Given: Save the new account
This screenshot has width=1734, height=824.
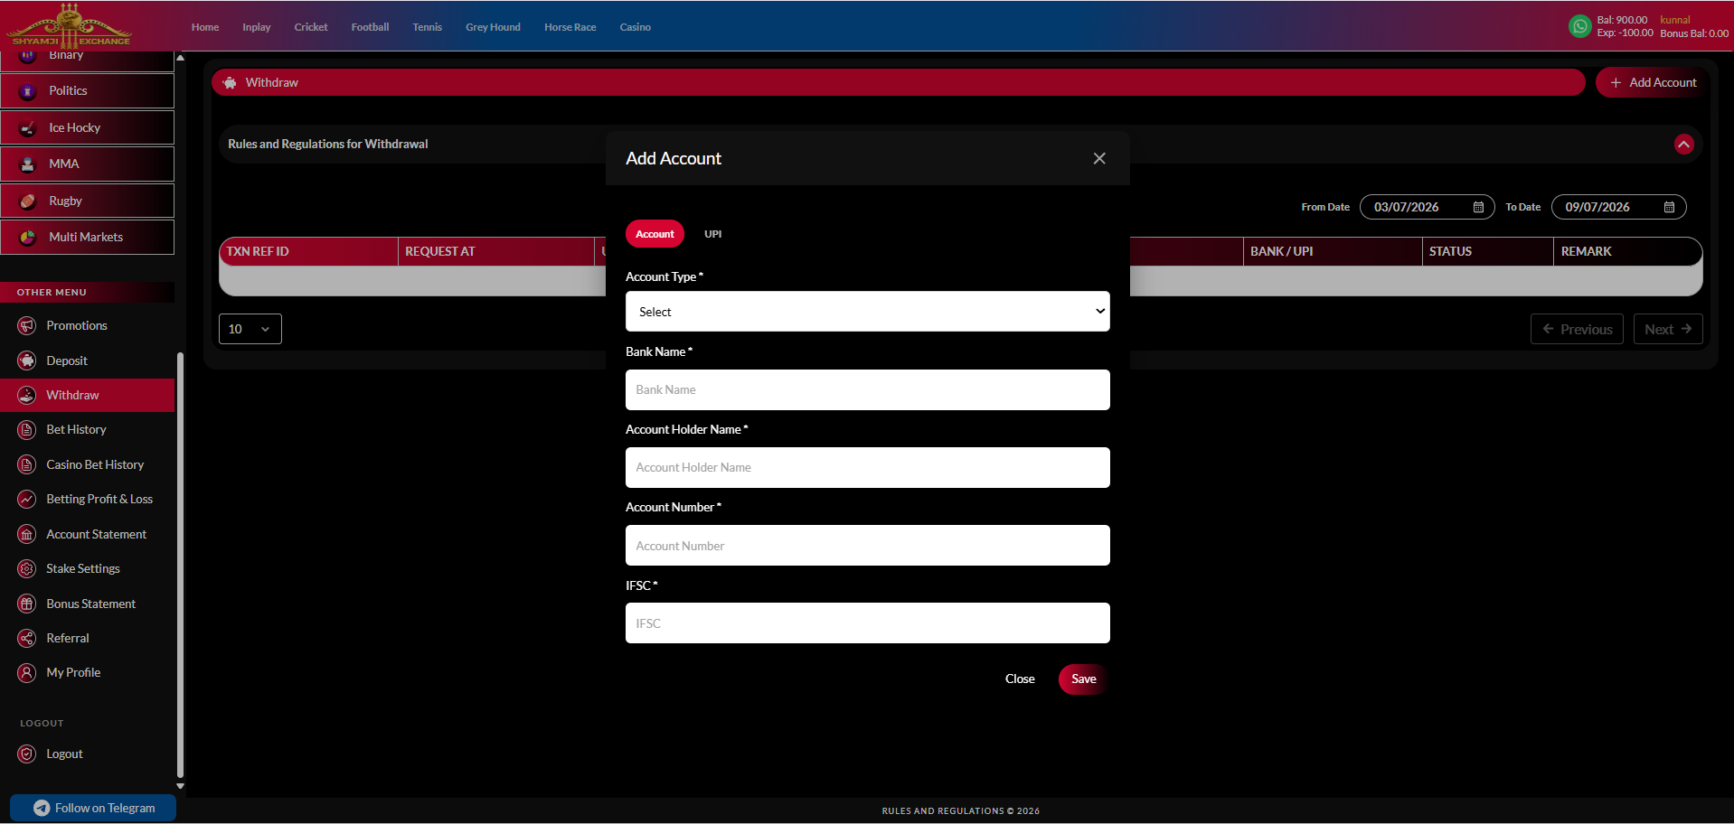Looking at the screenshot, I should point(1083,679).
